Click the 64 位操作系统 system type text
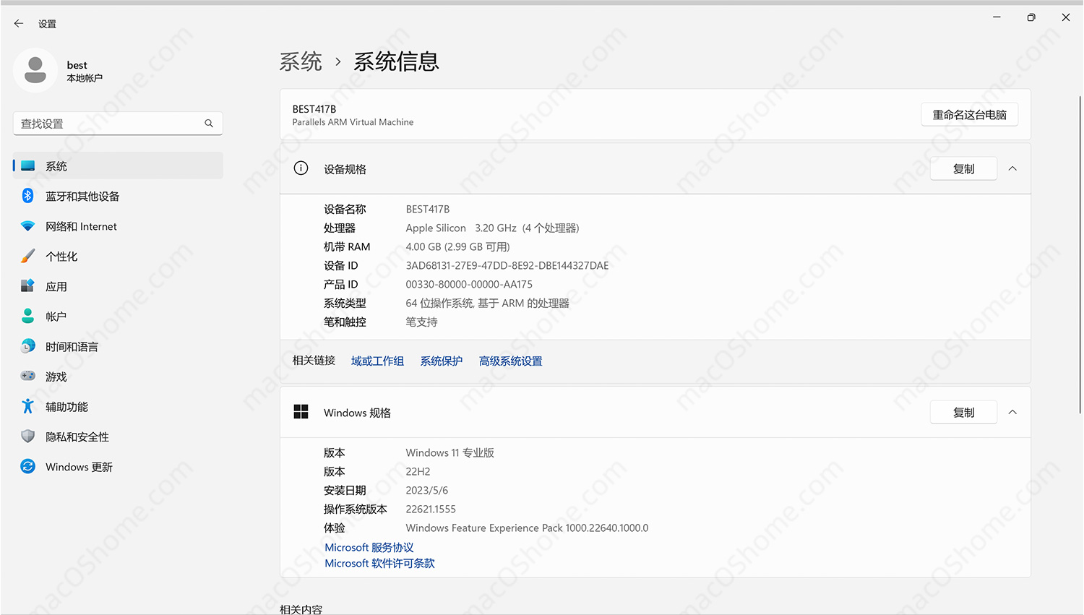The image size is (1084, 615). 487,303
